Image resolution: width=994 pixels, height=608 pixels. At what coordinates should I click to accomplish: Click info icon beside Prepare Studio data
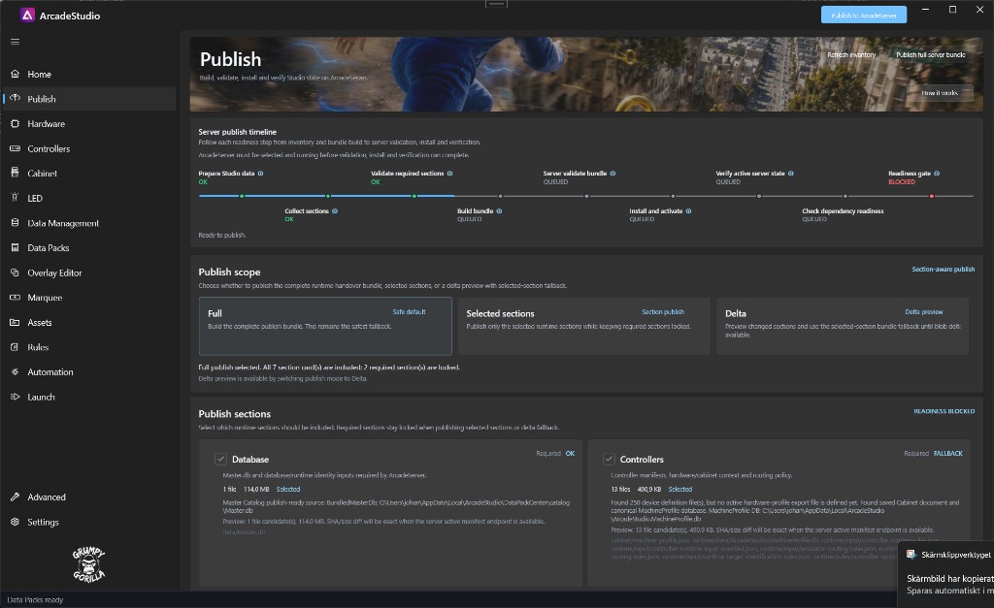[260, 174]
